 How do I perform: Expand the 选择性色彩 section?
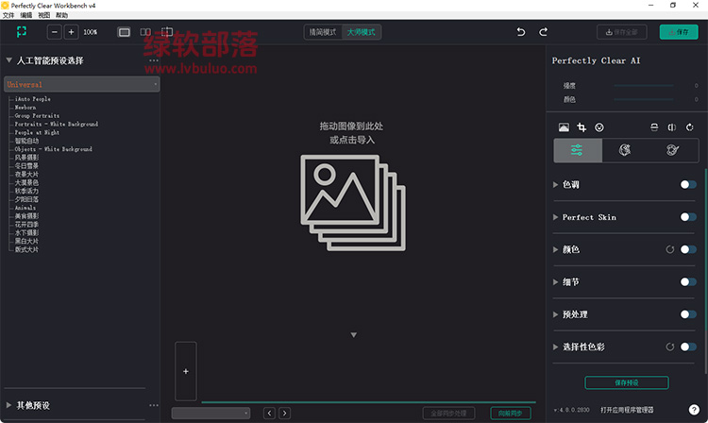556,347
